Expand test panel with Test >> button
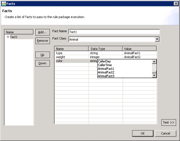The width and height of the screenshot is (180, 141). (x=169, y=122)
